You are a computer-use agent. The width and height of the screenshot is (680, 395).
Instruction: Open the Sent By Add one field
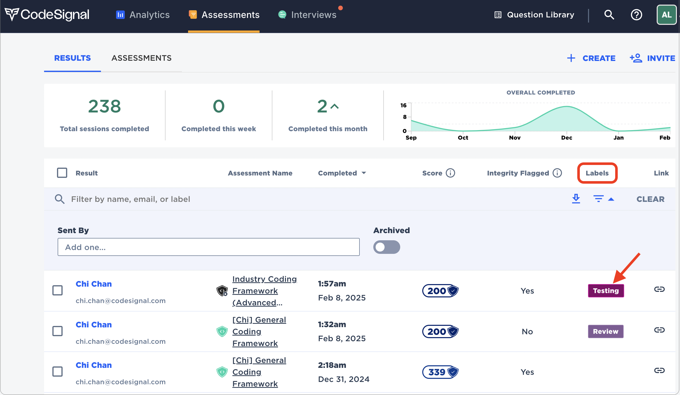pos(208,247)
